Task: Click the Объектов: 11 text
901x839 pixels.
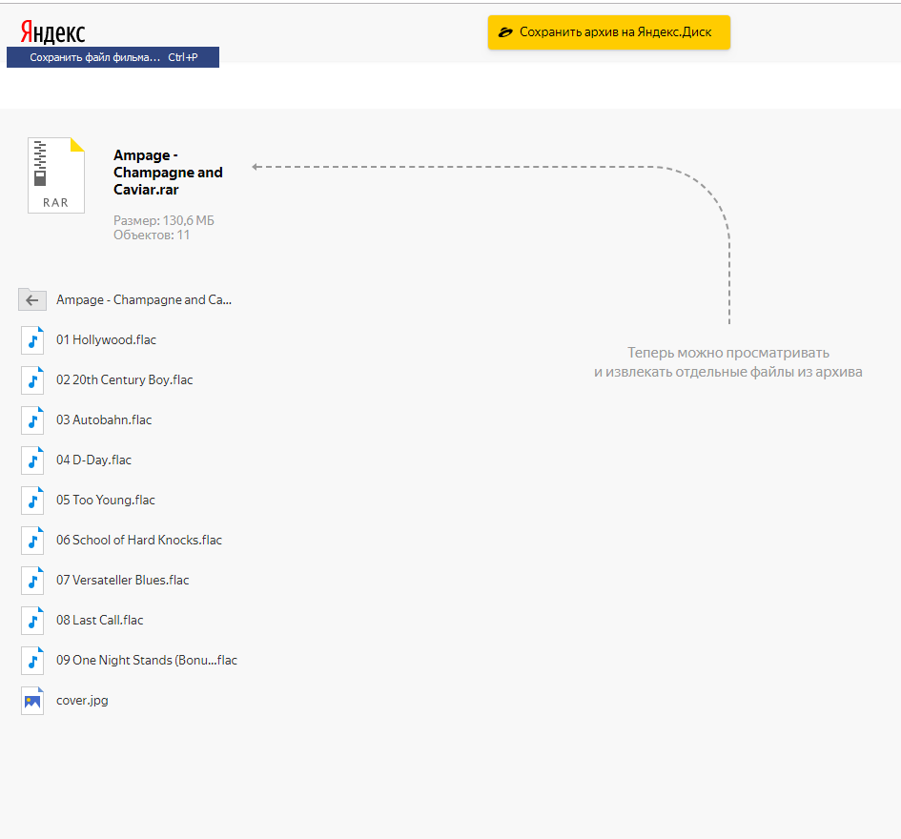Action: click(152, 235)
